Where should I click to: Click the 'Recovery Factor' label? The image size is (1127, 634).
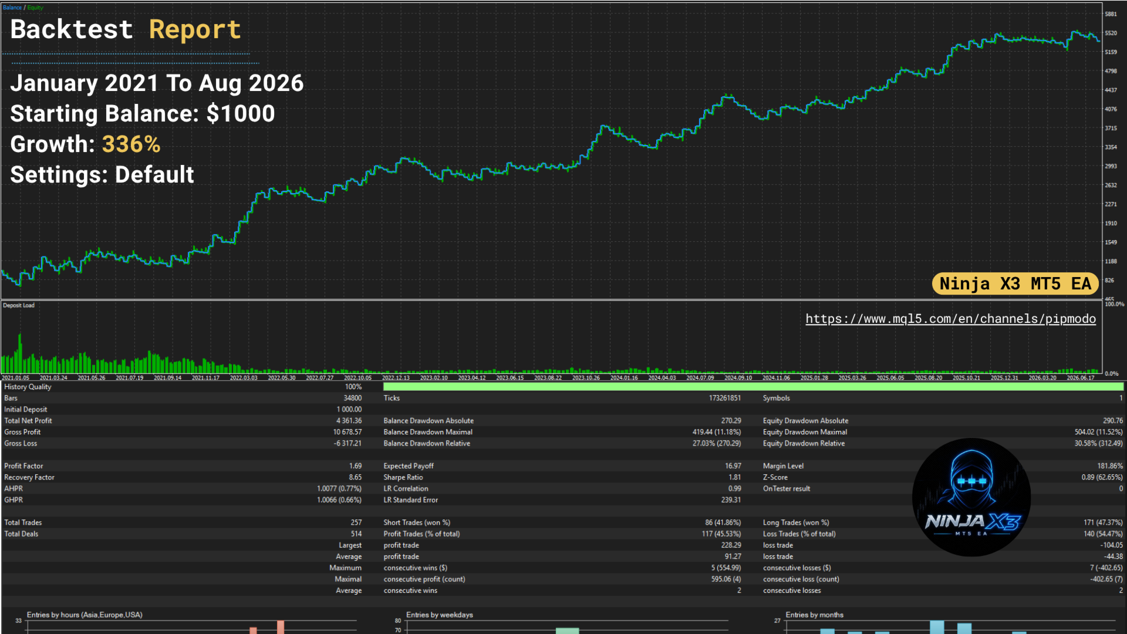[x=29, y=478]
